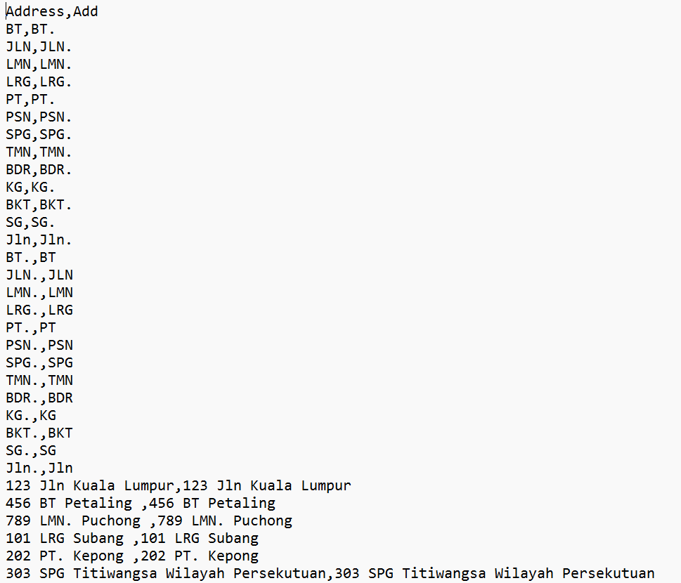
Task: Place cursor on the 'BT,BT.' line
Action: tap(30, 30)
